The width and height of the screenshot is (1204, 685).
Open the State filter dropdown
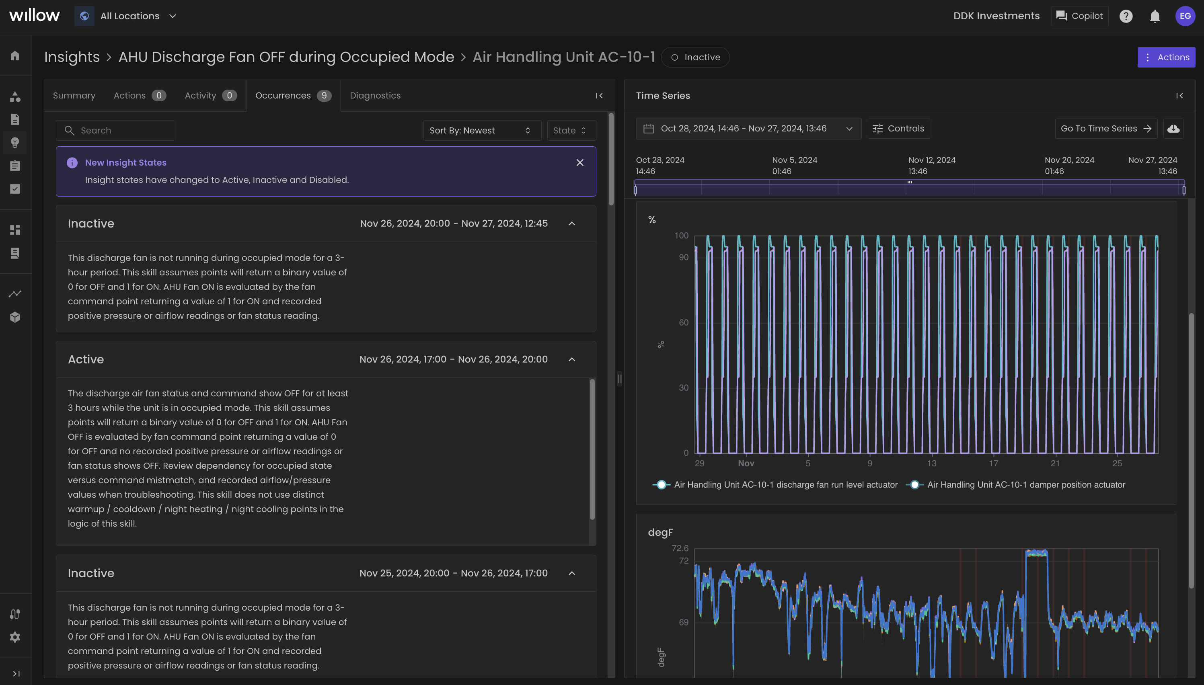click(x=570, y=130)
